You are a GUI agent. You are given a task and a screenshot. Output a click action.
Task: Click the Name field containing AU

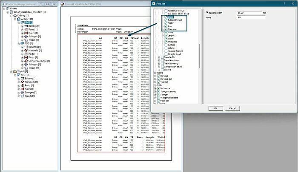click(x=251, y=17)
